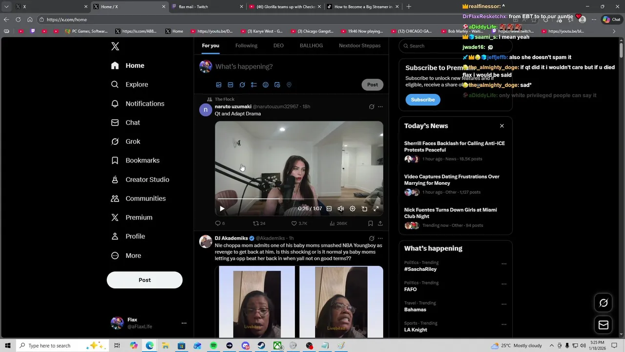Viewport: 625px width, 352px height.
Task: Open the #SachaRiley trending topic
Action: coord(420,269)
